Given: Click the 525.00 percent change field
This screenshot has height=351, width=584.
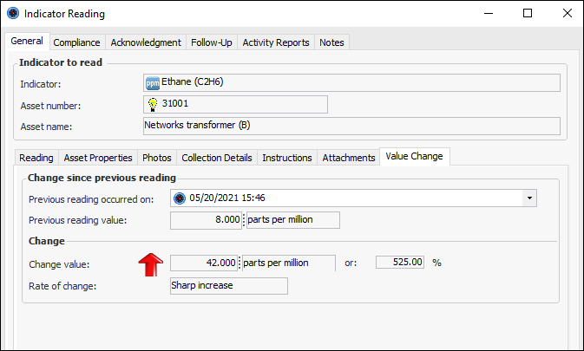Looking at the screenshot, I should coord(400,262).
